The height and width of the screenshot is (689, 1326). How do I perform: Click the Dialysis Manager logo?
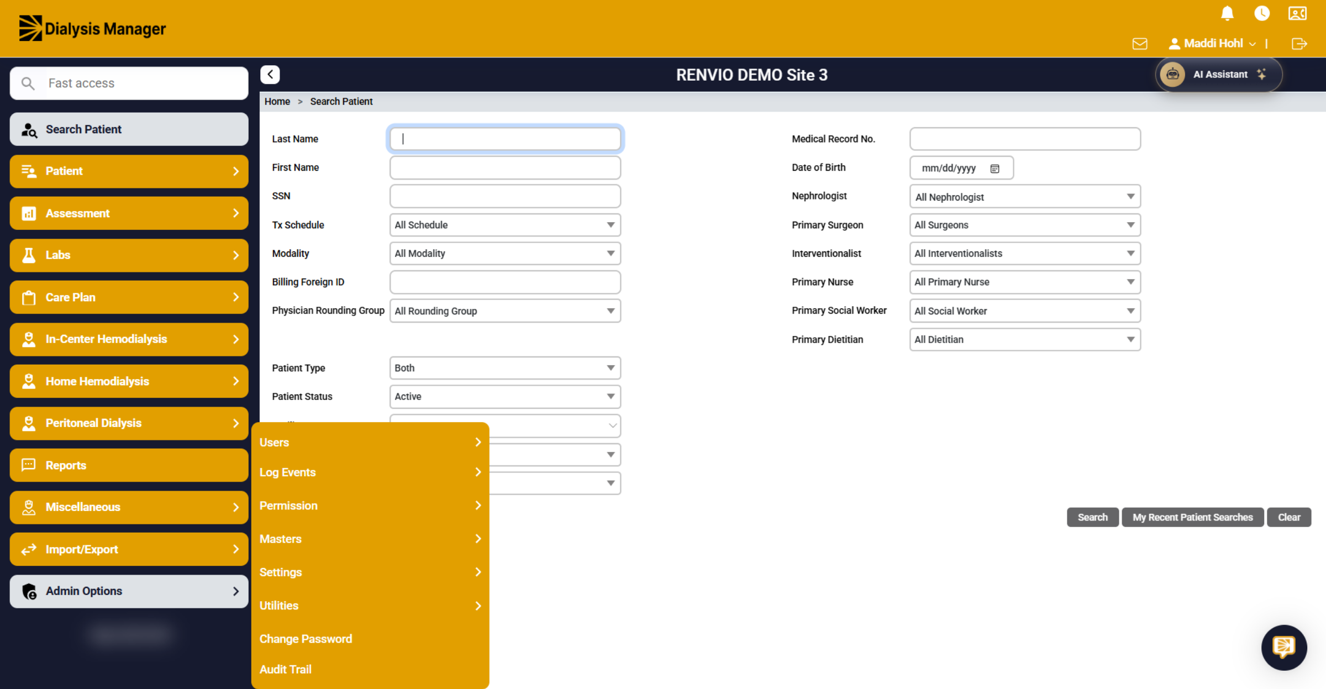click(x=92, y=28)
